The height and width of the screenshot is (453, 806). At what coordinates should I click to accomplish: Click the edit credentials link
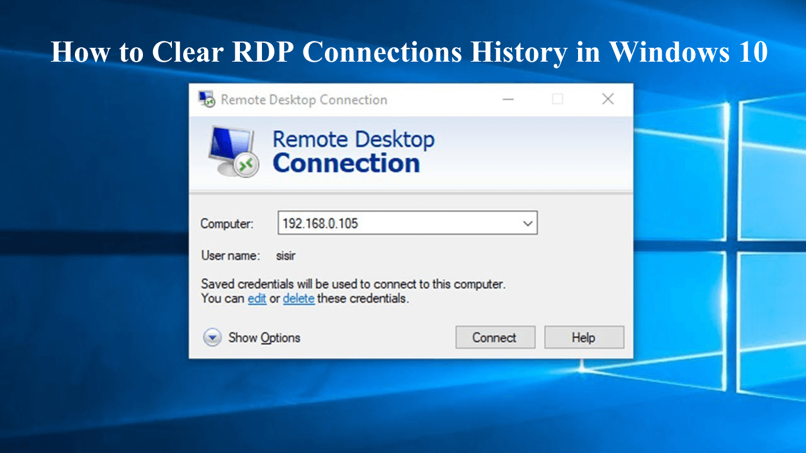(x=257, y=298)
